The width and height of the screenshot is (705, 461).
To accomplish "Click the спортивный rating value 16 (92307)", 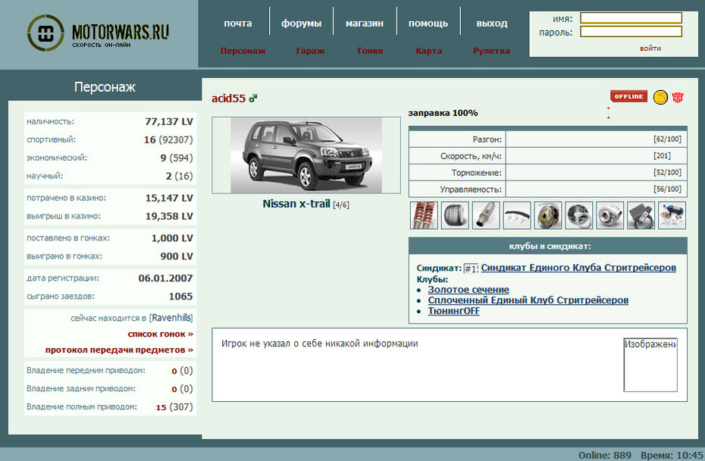I will [x=168, y=140].
